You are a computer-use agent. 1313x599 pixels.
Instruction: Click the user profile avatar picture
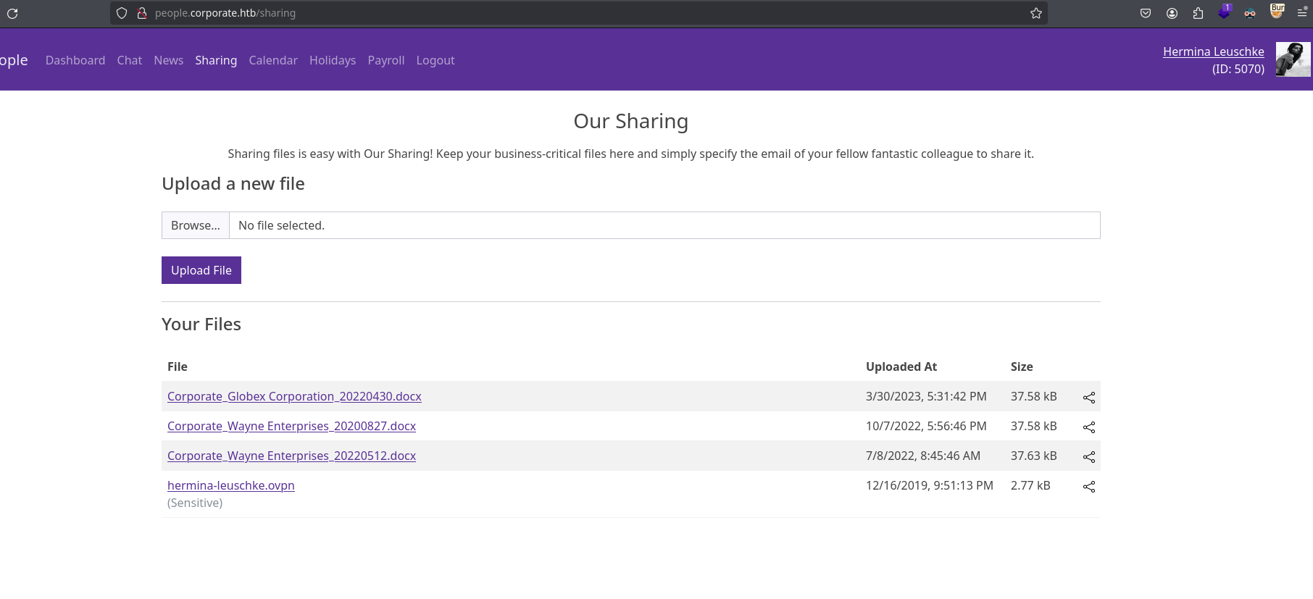click(x=1293, y=59)
